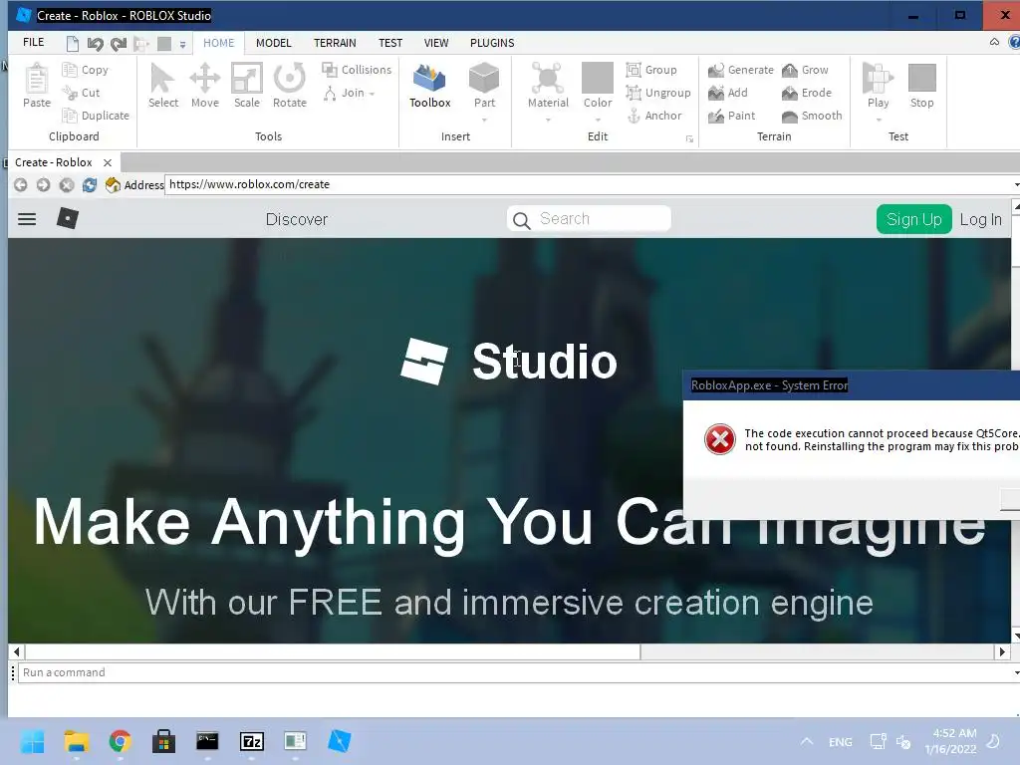Click the terrain Add tool
The height and width of the screenshot is (765, 1020).
coord(728,93)
